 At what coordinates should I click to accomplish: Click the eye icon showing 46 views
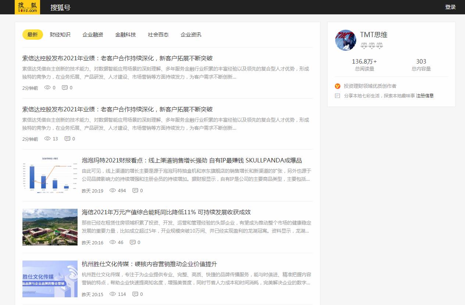coord(113,242)
